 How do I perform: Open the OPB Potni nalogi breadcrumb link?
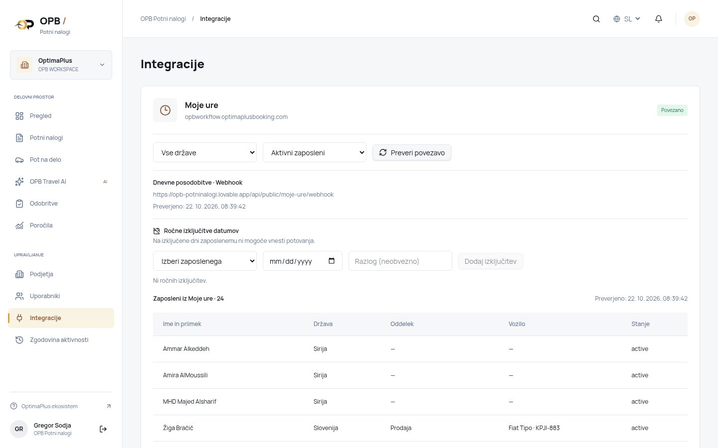(x=163, y=19)
